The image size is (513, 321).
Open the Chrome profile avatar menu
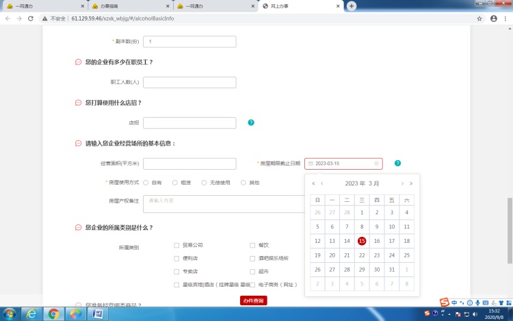click(494, 18)
